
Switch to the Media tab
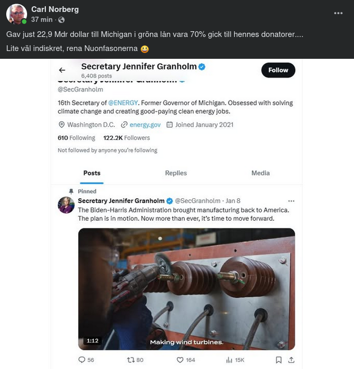point(260,173)
